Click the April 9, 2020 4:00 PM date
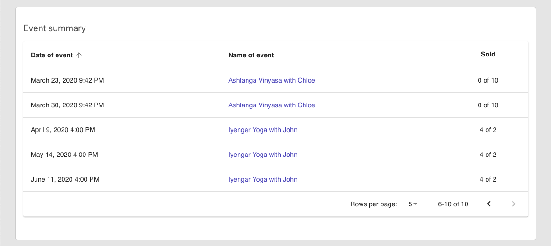Screen dimensions: 551x246 pos(63,130)
